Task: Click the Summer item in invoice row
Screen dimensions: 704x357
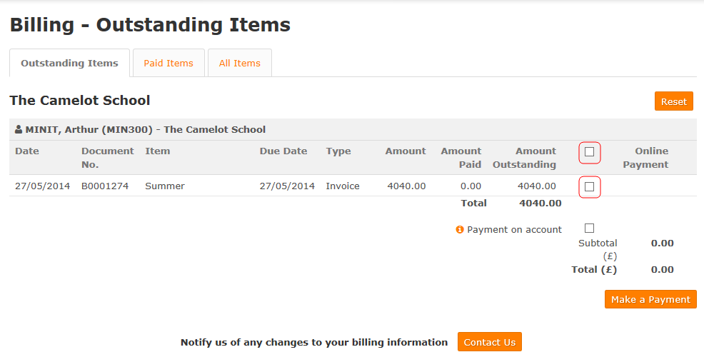Action: click(x=165, y=186)
